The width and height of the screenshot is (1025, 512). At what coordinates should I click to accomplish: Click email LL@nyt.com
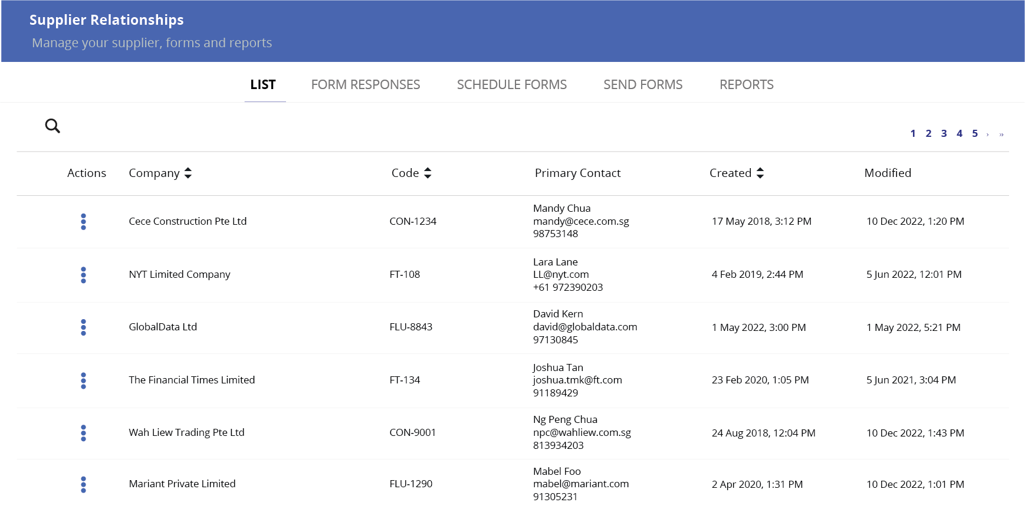click(x=561, y=274)
